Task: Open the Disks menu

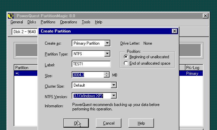Action: [32, 22]
